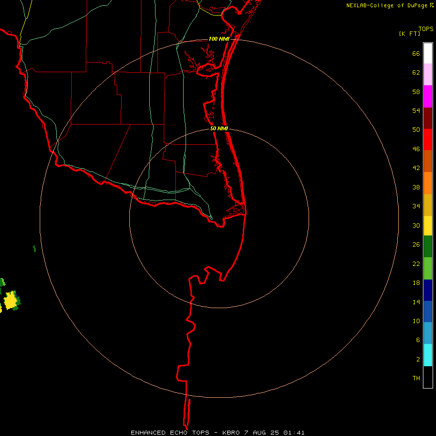Click the '18' legend scale value
Viewport: 436px width, 436px height.
(416, 283)
